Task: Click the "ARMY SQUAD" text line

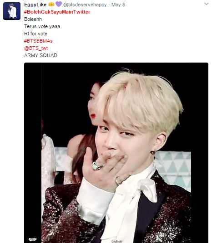Action: pos(40,55)
